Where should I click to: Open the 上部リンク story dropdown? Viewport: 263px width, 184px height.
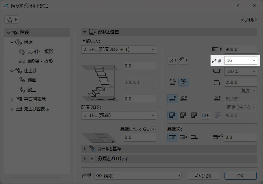coord(118,49)
